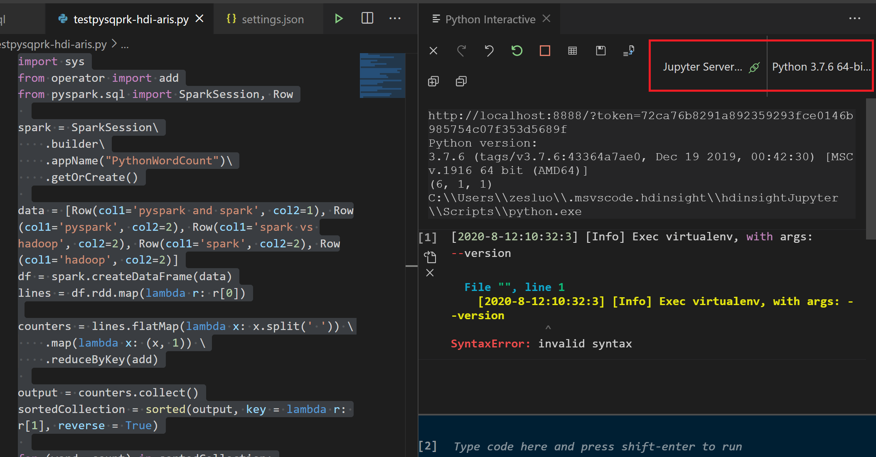The image size is (876, 457).
Task: Clear all cells in interactive window
Action: tap(433, 51)
